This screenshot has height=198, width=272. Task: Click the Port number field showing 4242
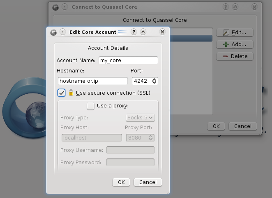tap(142, 81)
